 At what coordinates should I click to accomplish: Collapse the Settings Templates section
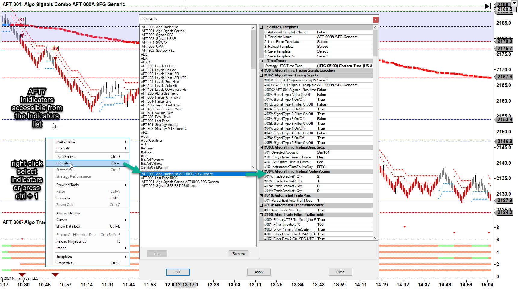261,27
